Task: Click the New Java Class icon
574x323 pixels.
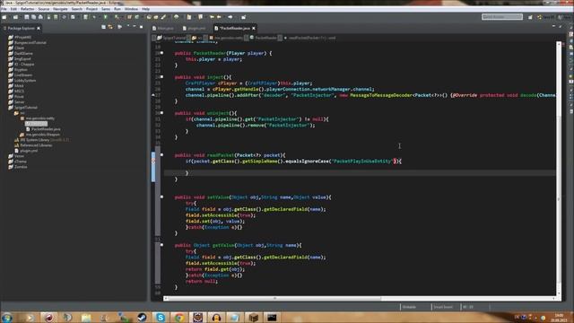Action: [x=137, y=17]
